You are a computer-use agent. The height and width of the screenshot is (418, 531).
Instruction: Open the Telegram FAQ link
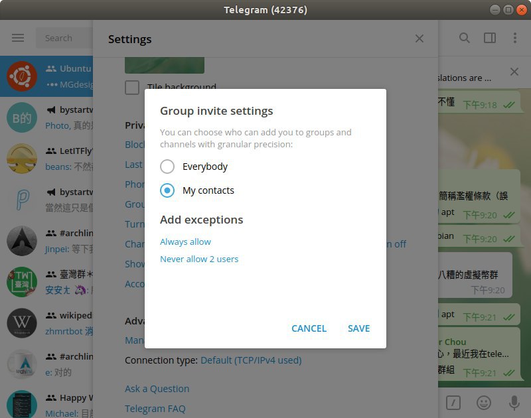155,409
